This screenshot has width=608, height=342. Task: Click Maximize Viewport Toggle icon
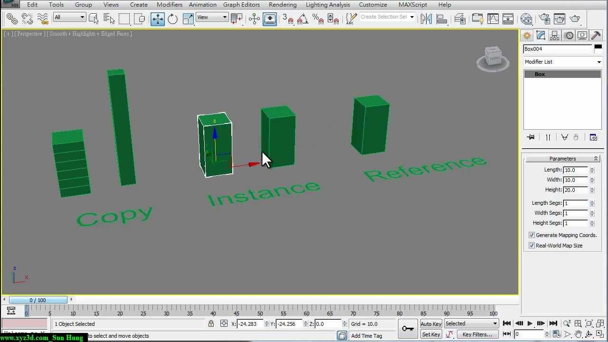[x=600, y=334]
